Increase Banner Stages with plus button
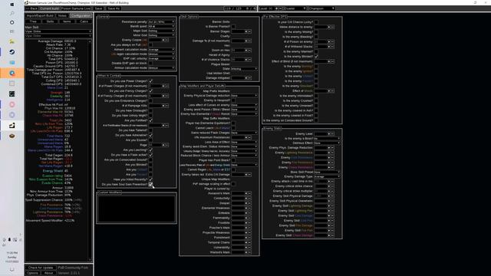Image resolution: width=491 pixels, height=276 pixels. [246, 31]
